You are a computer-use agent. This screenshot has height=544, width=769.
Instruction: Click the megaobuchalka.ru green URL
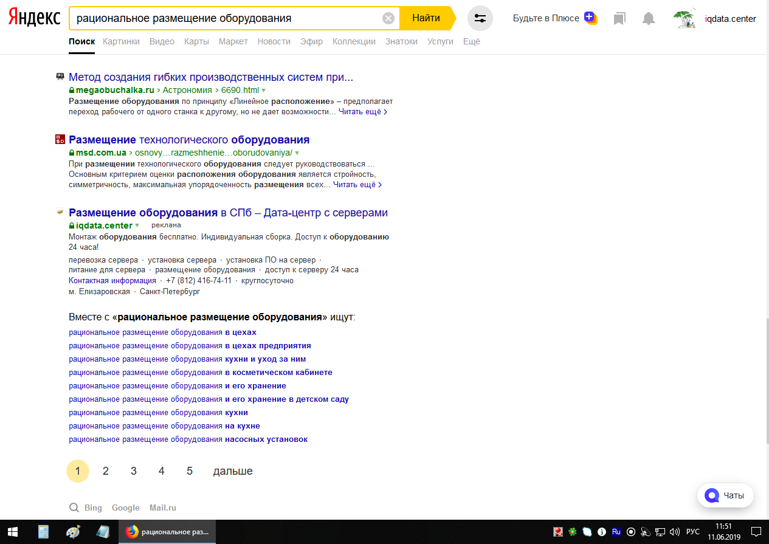pyautogui.click(x=115, y=91)
